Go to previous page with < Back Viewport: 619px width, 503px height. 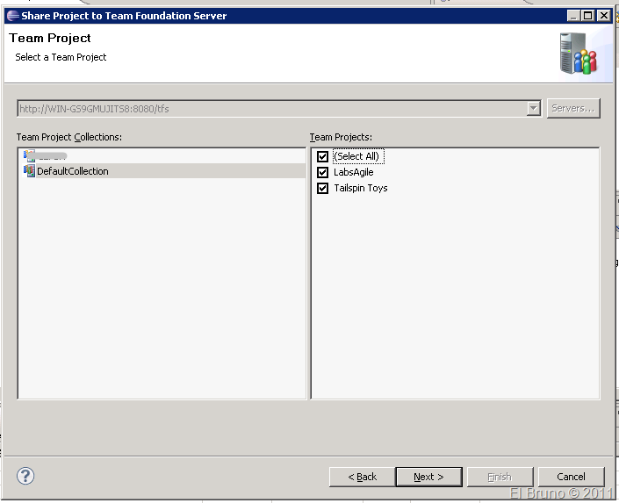pyautogui.click(x=362, y=477)
